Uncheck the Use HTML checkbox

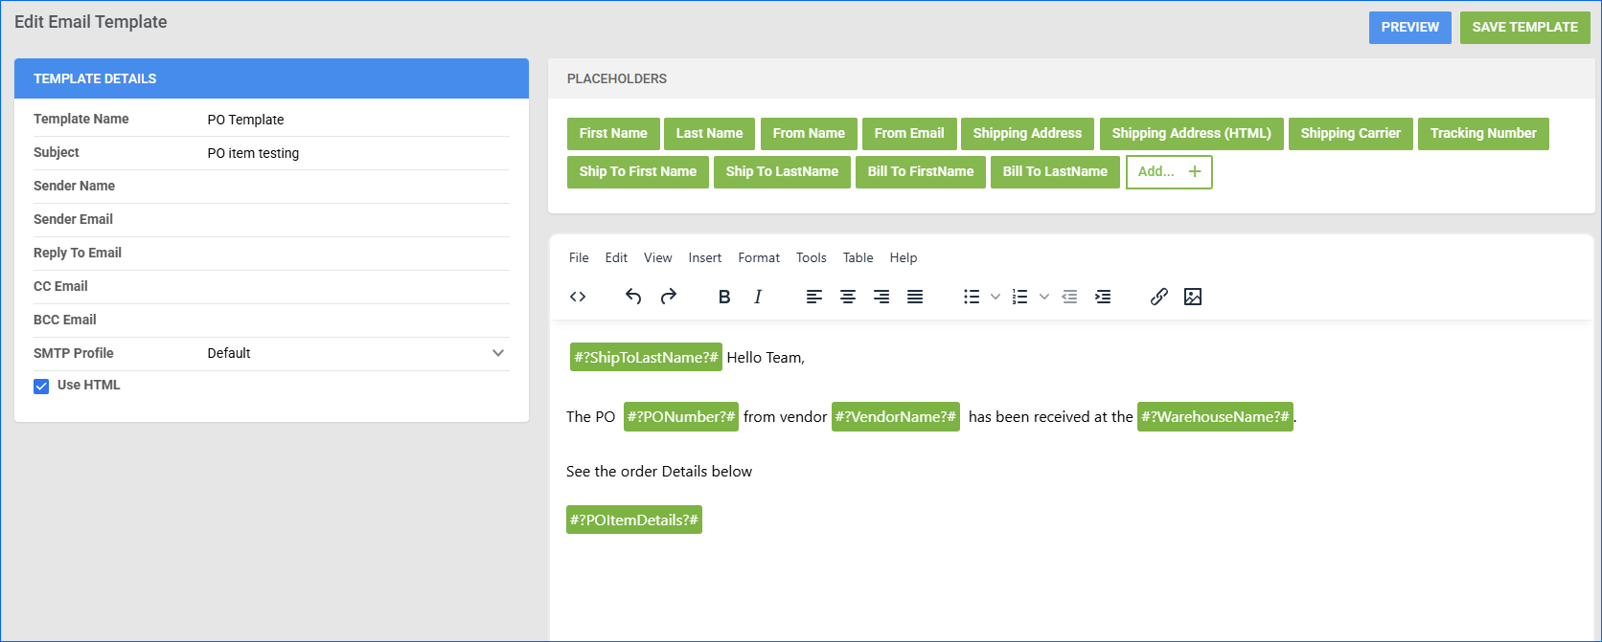[41, 387]
